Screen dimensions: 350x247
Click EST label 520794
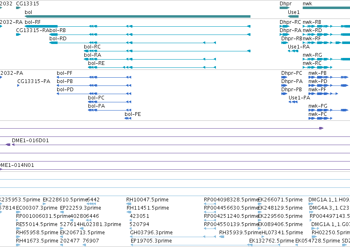139,224
